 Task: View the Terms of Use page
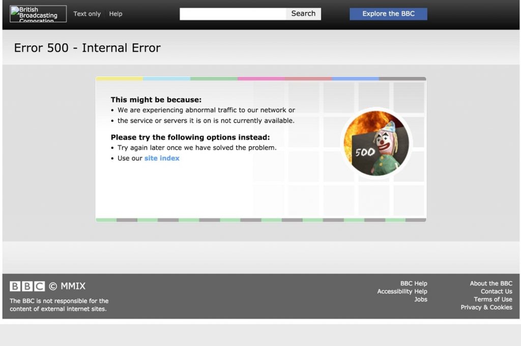493,299
